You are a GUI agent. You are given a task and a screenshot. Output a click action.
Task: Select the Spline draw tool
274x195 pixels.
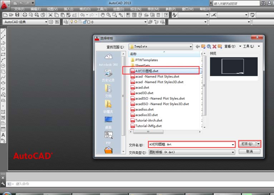tap(3, 77)
